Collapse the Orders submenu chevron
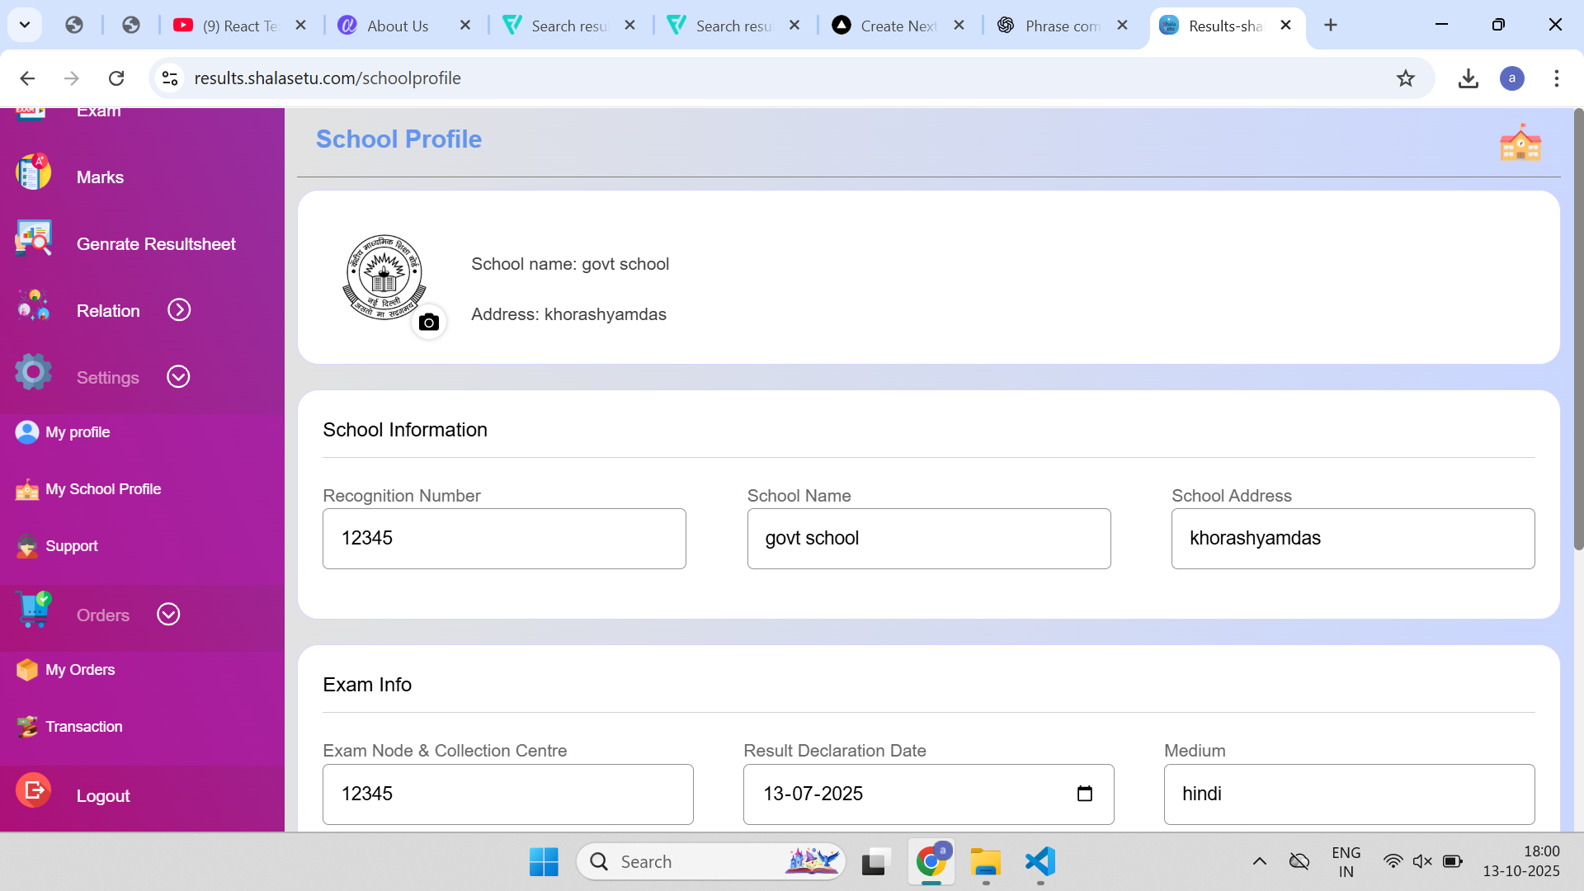The height and width of the screenshot is (891, 1584). (168, 615)
